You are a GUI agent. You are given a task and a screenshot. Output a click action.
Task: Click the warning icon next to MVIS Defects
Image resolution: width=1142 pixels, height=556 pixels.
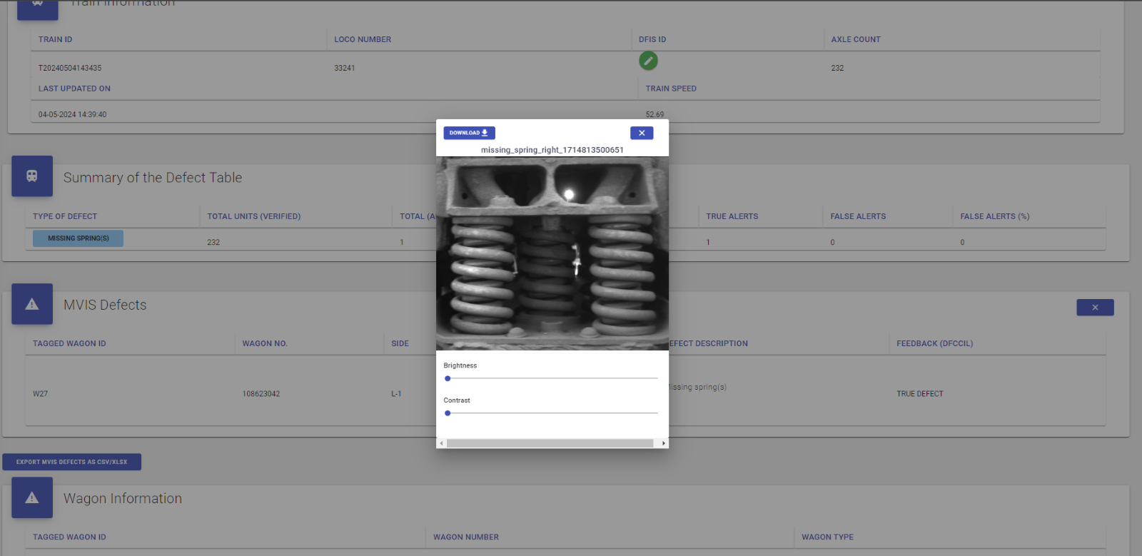32,304
